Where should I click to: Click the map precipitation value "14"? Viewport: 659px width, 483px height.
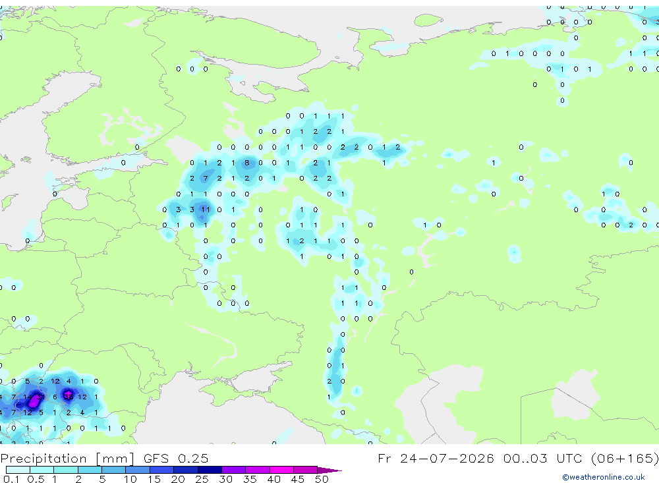tap(27, 397)
